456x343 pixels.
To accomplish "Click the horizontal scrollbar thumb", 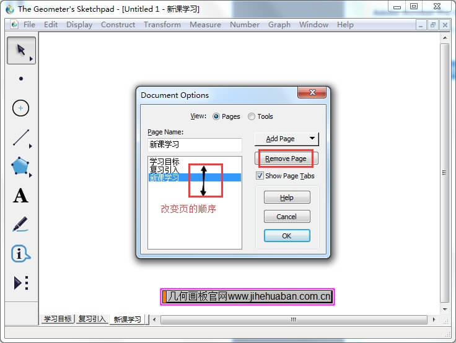I will pyautogui.click(x=294, y=319).
